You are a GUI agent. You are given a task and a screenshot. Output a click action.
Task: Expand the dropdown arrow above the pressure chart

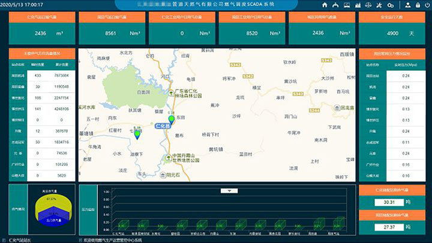point(229,191)
